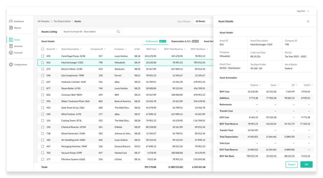Open the Activities list icon
The height and width of the screenshot is (178, 323).
click(11, 46)
